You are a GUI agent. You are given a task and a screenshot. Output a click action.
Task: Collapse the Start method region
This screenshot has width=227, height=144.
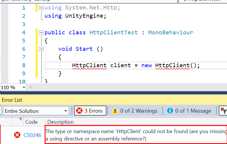point(41,49)
